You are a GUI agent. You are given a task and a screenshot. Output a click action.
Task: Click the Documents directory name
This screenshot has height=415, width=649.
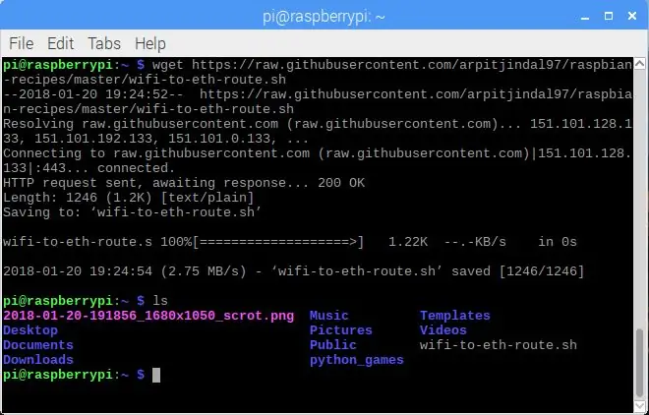click(x=38, y=345)
